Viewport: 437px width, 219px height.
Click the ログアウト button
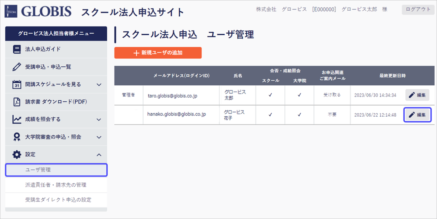pos(418,10)
